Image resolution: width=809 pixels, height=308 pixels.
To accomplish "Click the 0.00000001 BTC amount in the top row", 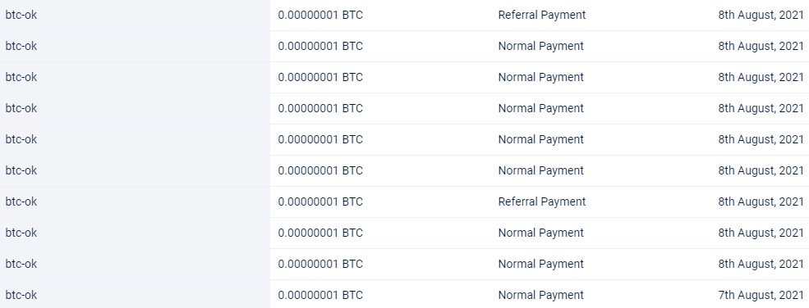I will (x=320, y=16).
